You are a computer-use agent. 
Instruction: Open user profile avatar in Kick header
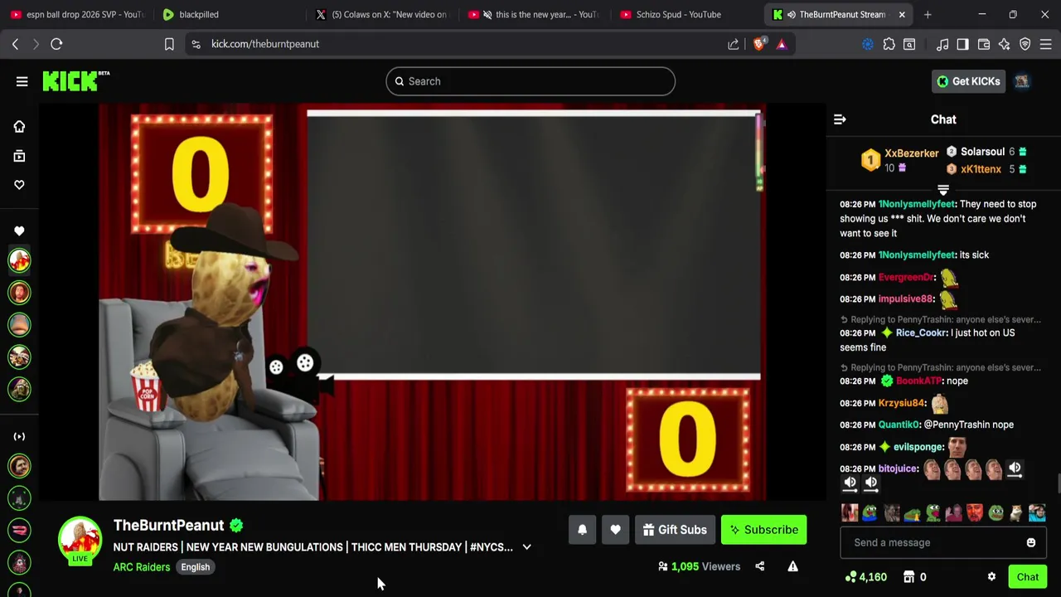click(x=1021, y=81)
